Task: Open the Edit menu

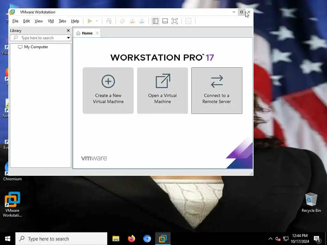Action: tap(26, 21)
